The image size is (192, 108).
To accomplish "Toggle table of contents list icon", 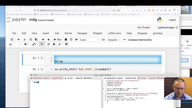I will (x=66, y=44).
